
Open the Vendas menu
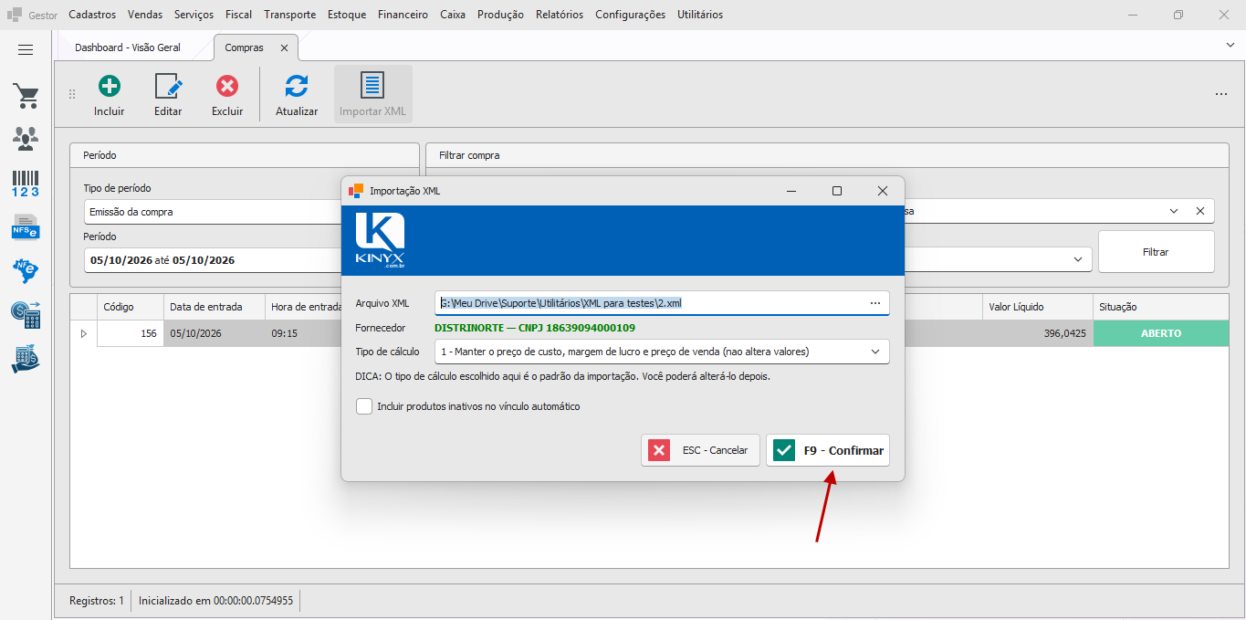(145, 15)
